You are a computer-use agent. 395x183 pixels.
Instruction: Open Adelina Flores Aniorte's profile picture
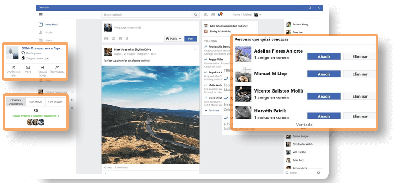point(243,54)
